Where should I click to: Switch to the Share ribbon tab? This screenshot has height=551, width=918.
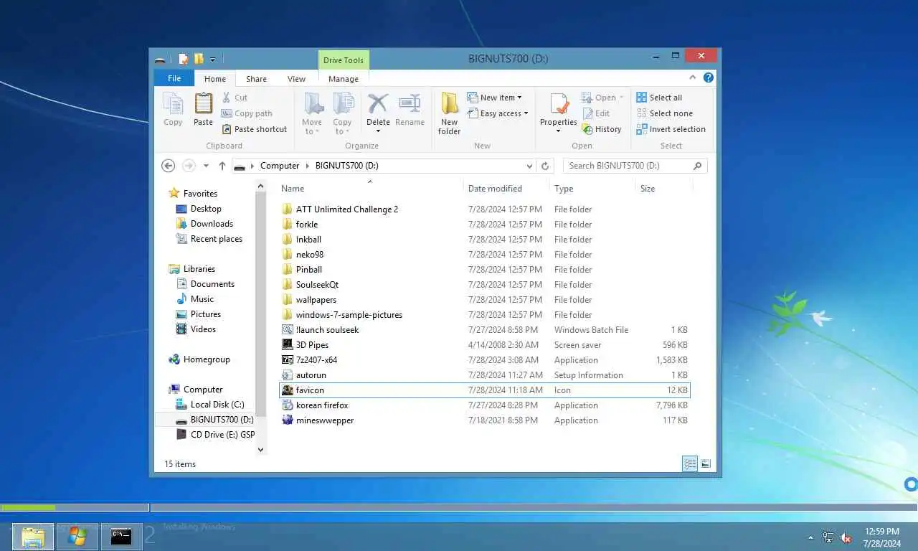click(256, 79)
